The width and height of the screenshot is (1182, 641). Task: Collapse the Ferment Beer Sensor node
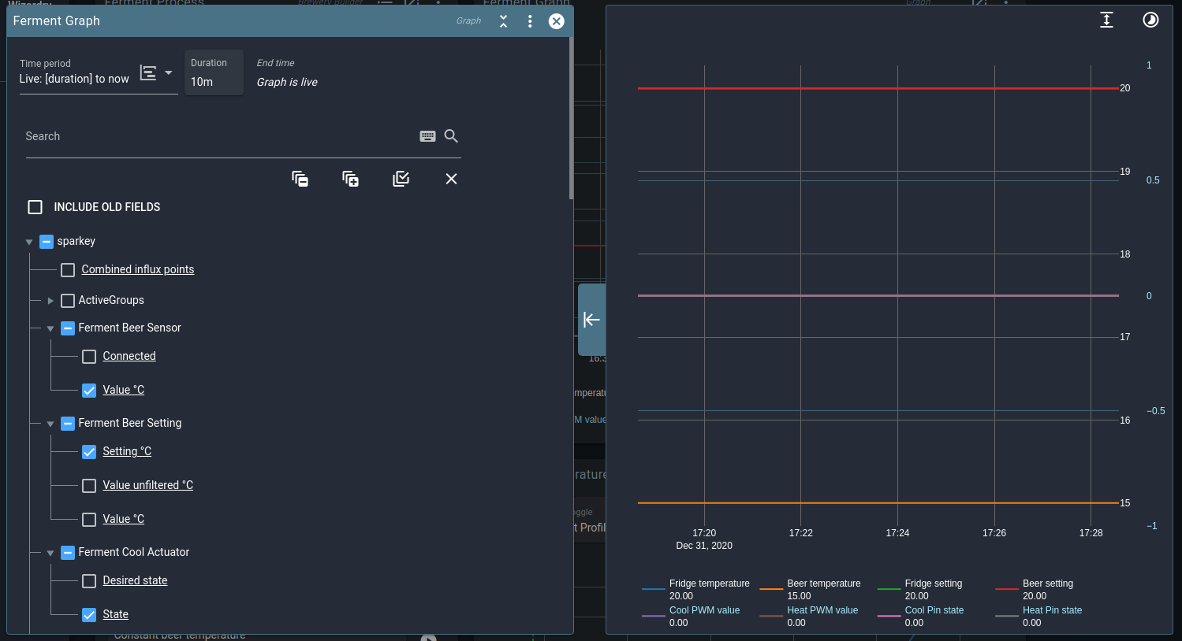50,328
